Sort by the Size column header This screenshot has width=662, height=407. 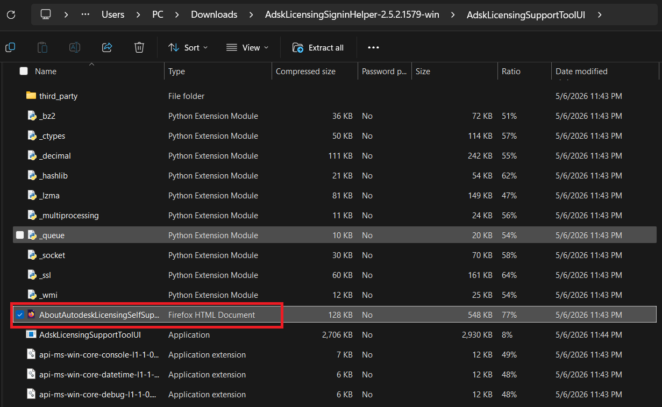(423, 71)
